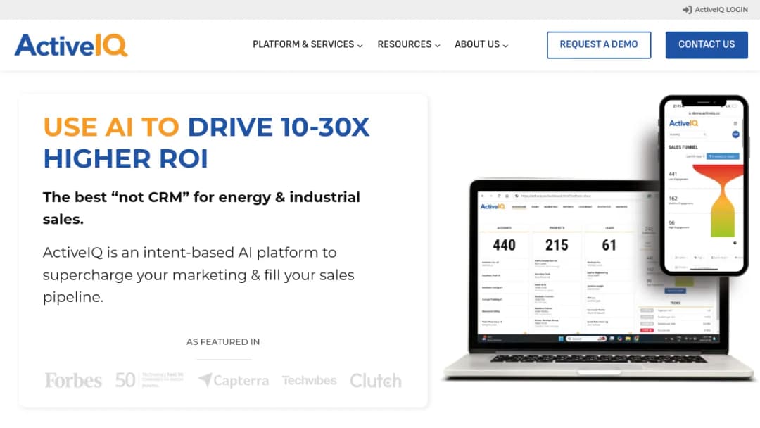Click the ActiveIQ logo in header
The width and height of the screenshot is (760, 428).
[x=71, y=45]
